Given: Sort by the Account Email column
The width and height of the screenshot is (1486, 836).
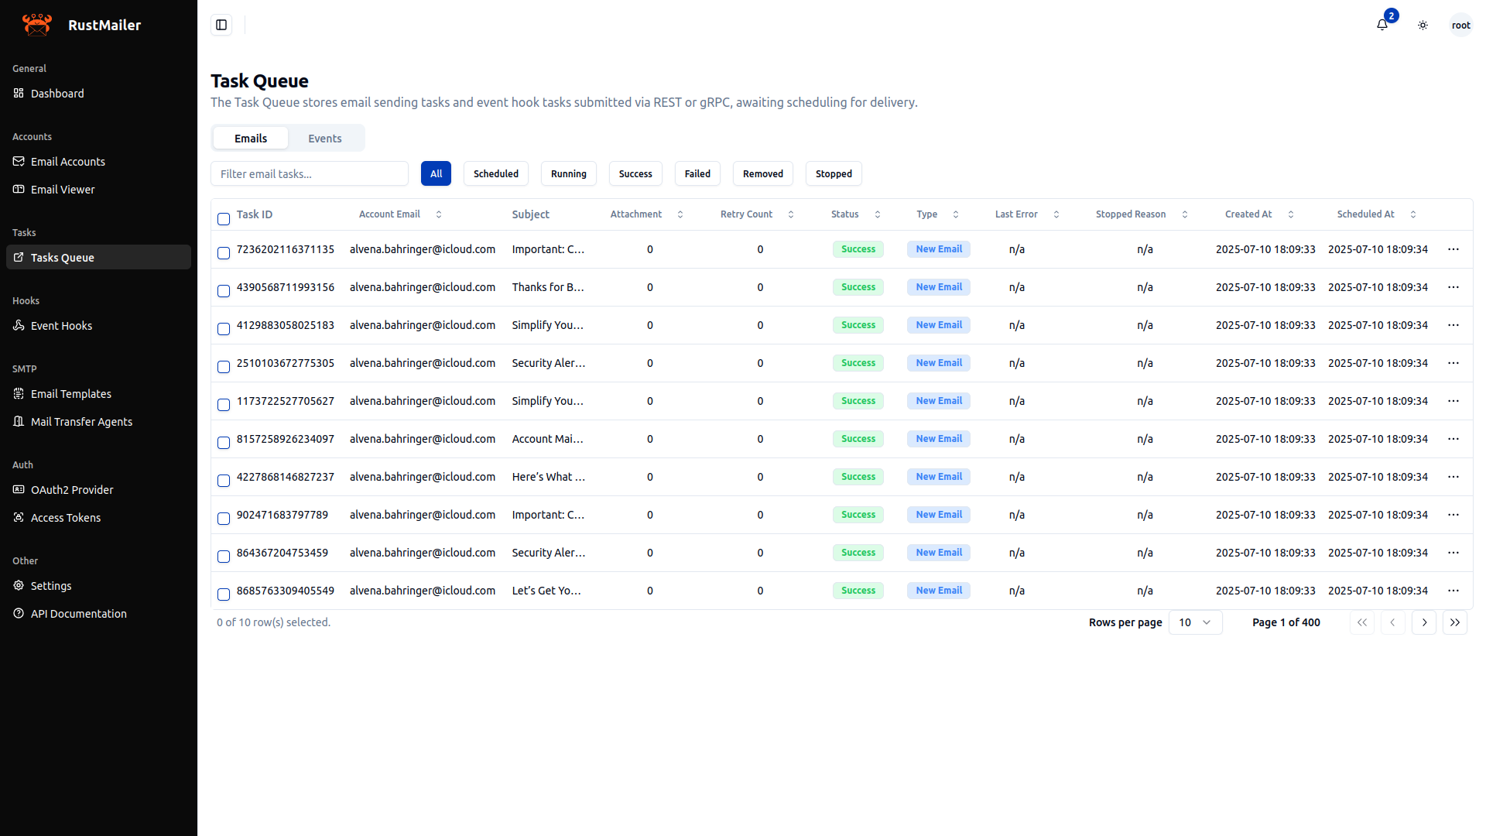Looking at the screenshot, I should click(400, 214).
